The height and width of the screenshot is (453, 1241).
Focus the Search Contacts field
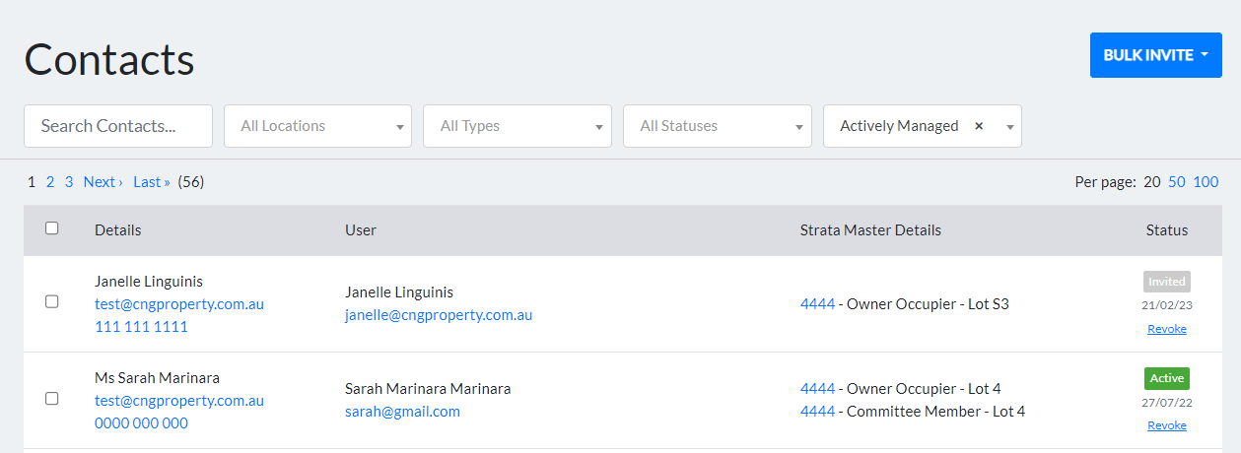118,126
